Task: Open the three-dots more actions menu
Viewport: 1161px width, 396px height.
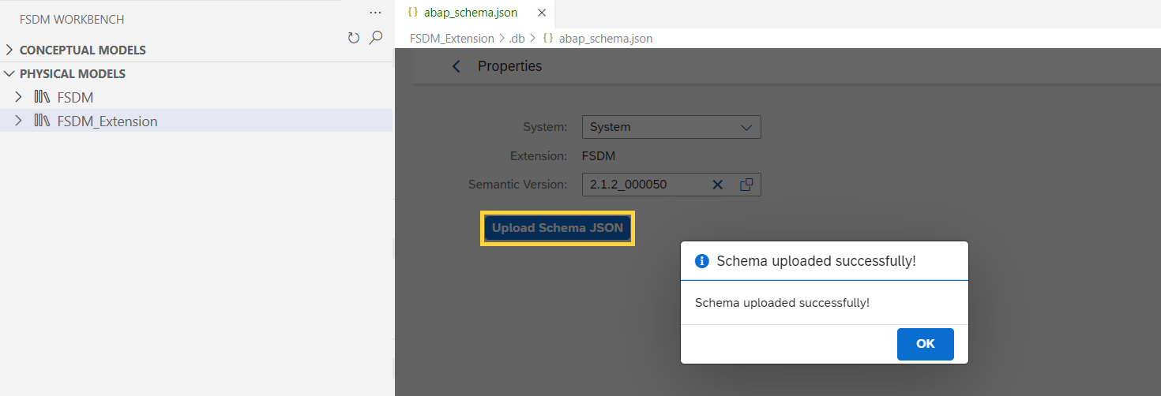Action: (x=376, y=13)
